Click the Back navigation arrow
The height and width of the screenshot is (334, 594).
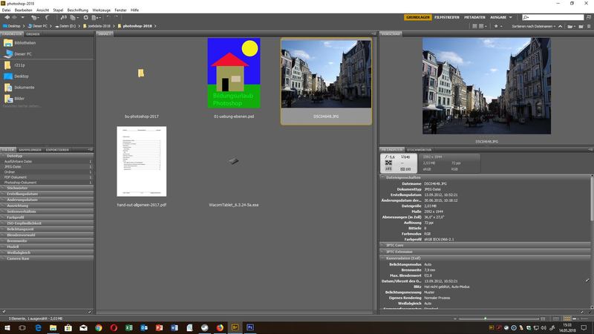pos(6,16)
